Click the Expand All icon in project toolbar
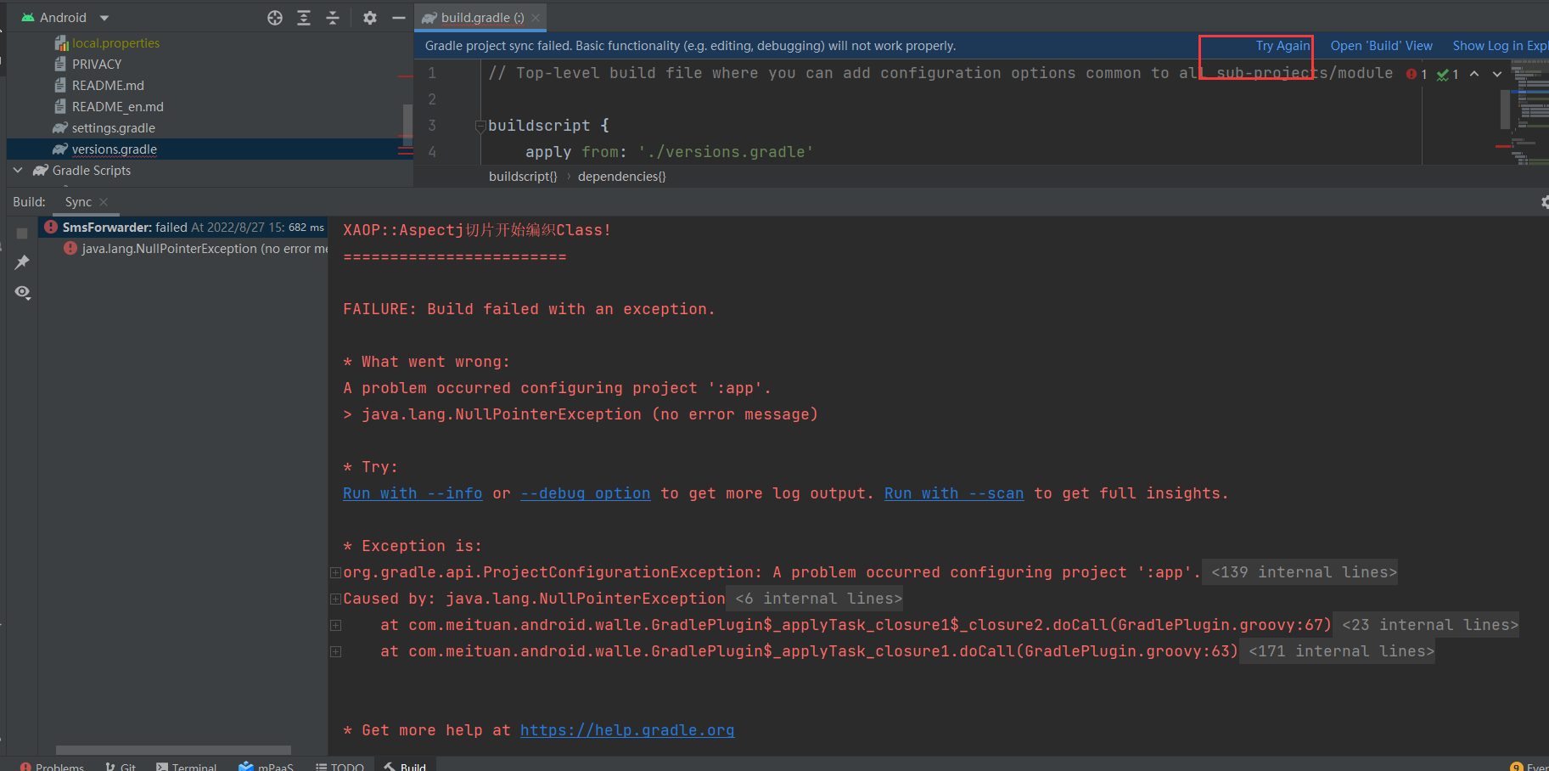This screenshot has height=771, width=1549. coord(304,17)
